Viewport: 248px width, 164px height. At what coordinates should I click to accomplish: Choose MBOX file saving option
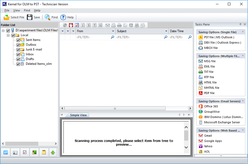tap(208, 48)
